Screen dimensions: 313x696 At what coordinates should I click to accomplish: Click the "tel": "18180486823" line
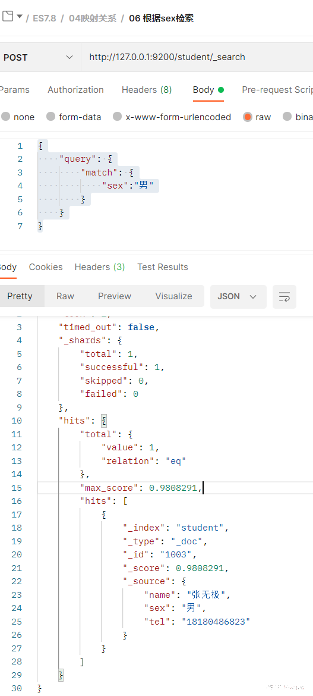coord(197,622)
